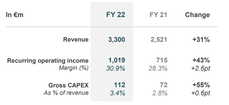Click the "As % of revenue" sub-label
Viewport: 229px width, 105px height.
66,93
